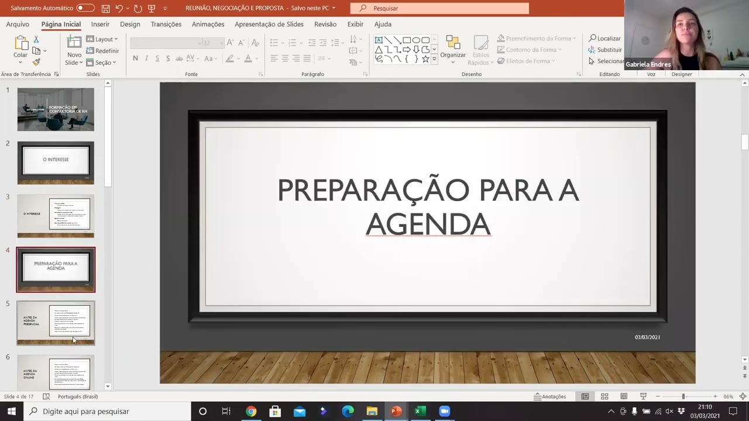Apply bold formatting (N)
749x421 pixels.
click(135, 58)
